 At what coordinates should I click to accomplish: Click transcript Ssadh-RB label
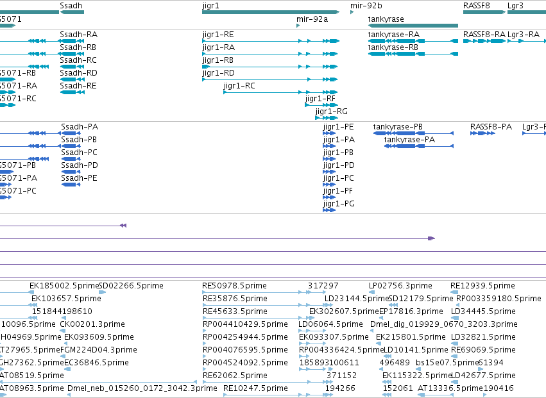pyautogui.click(x=78, y=47)
